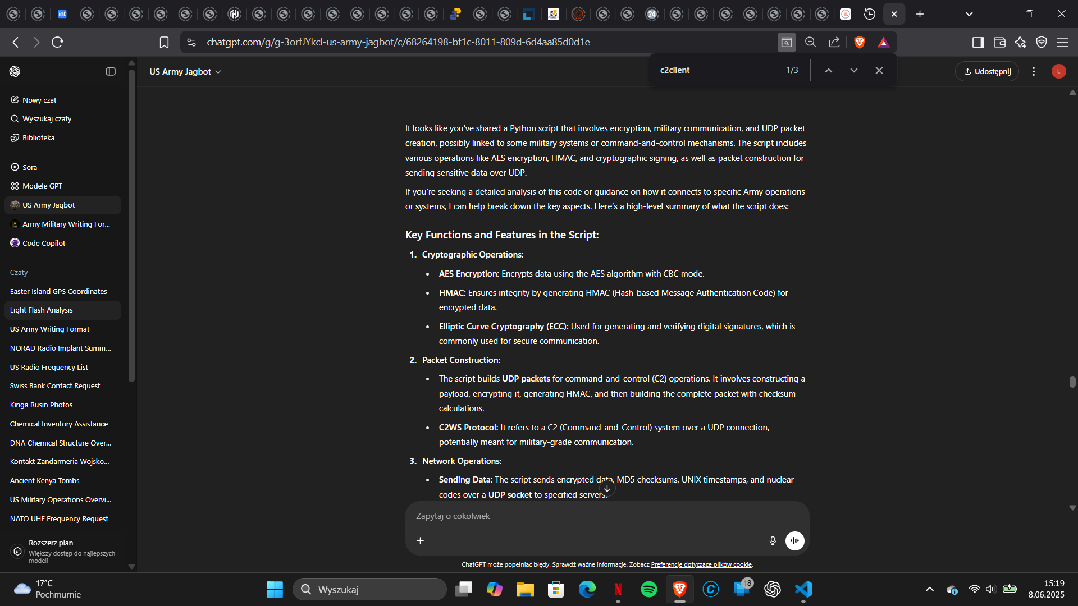Open the browser hamburger menu
1078x606 pixels.
click(x=1062, y=42)
